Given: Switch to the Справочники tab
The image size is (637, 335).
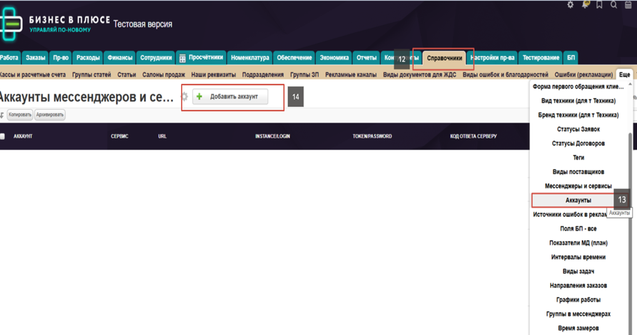Looking at the screenshot, I should (444, 58).
